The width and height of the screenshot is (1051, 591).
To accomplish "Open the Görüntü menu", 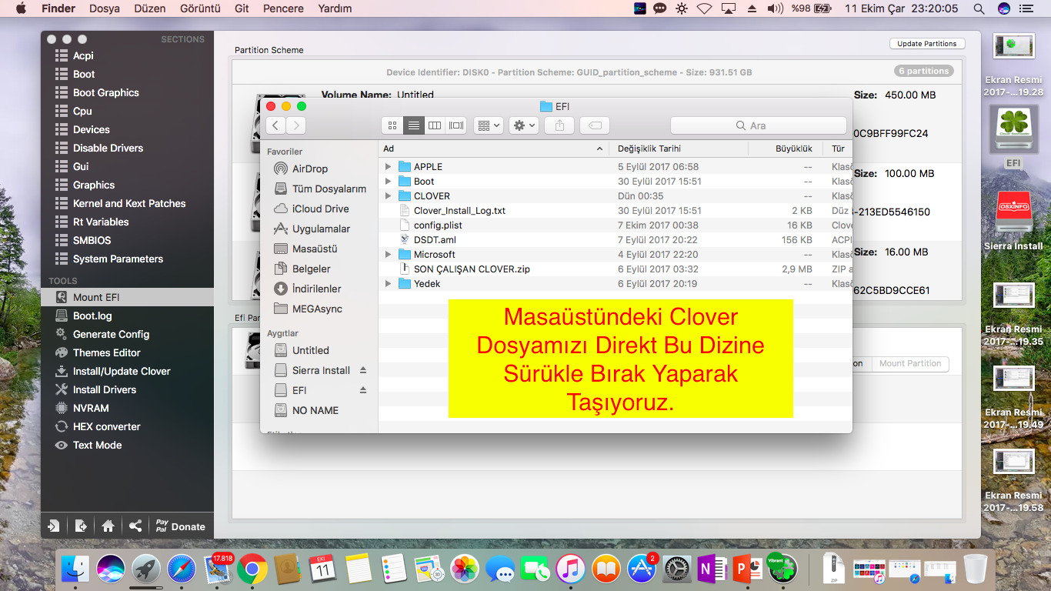I will click(199, 8).
